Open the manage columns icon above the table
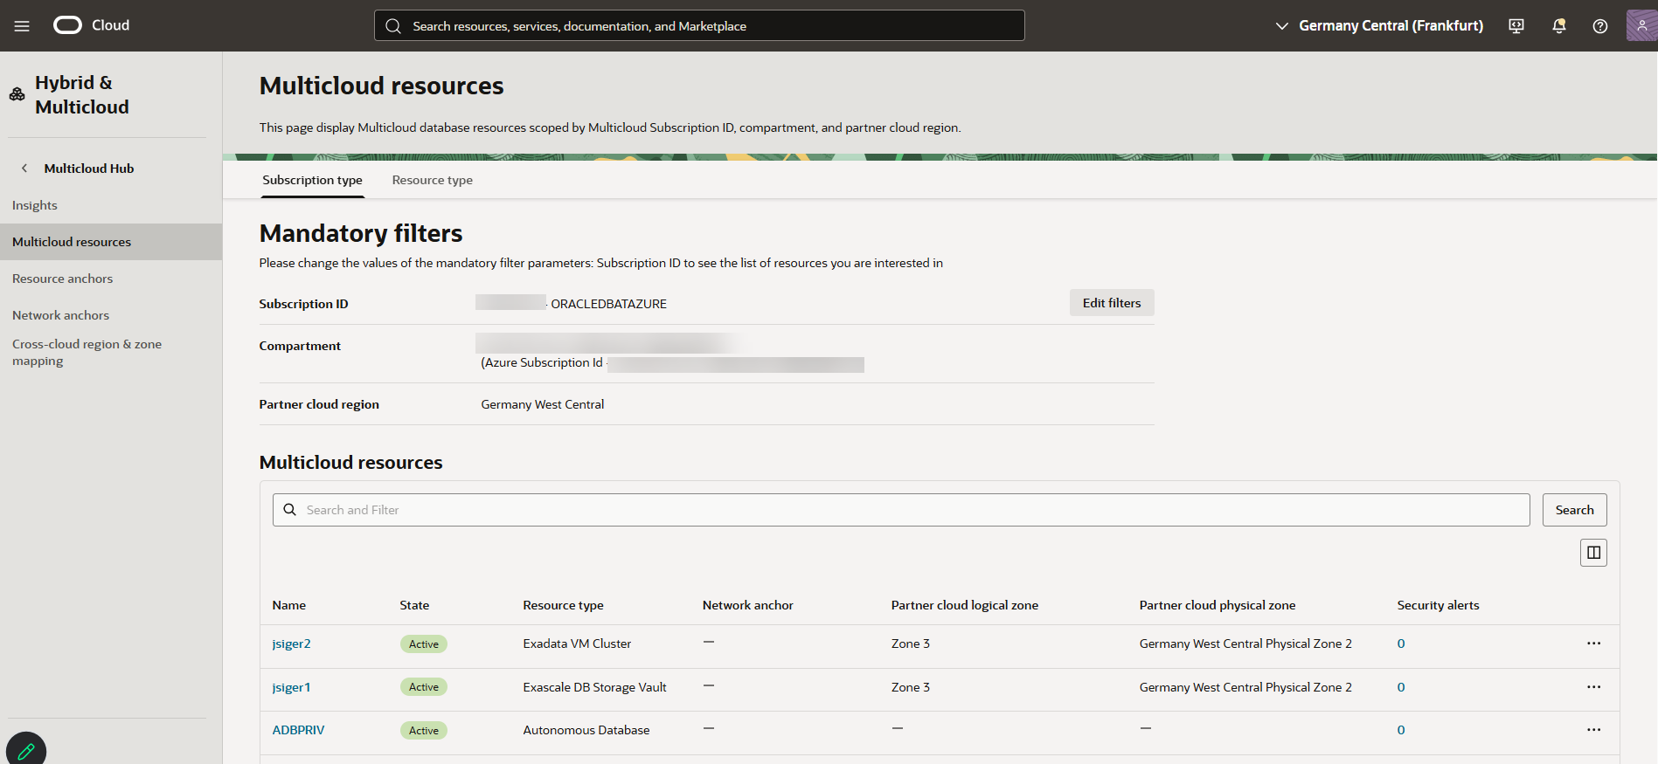This screenshot has height=764, width=1658. [x=1593, y=553]
